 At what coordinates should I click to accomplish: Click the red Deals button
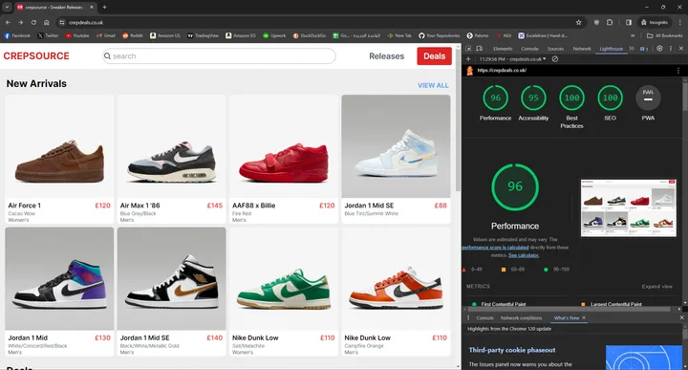[x=434, y=56]
